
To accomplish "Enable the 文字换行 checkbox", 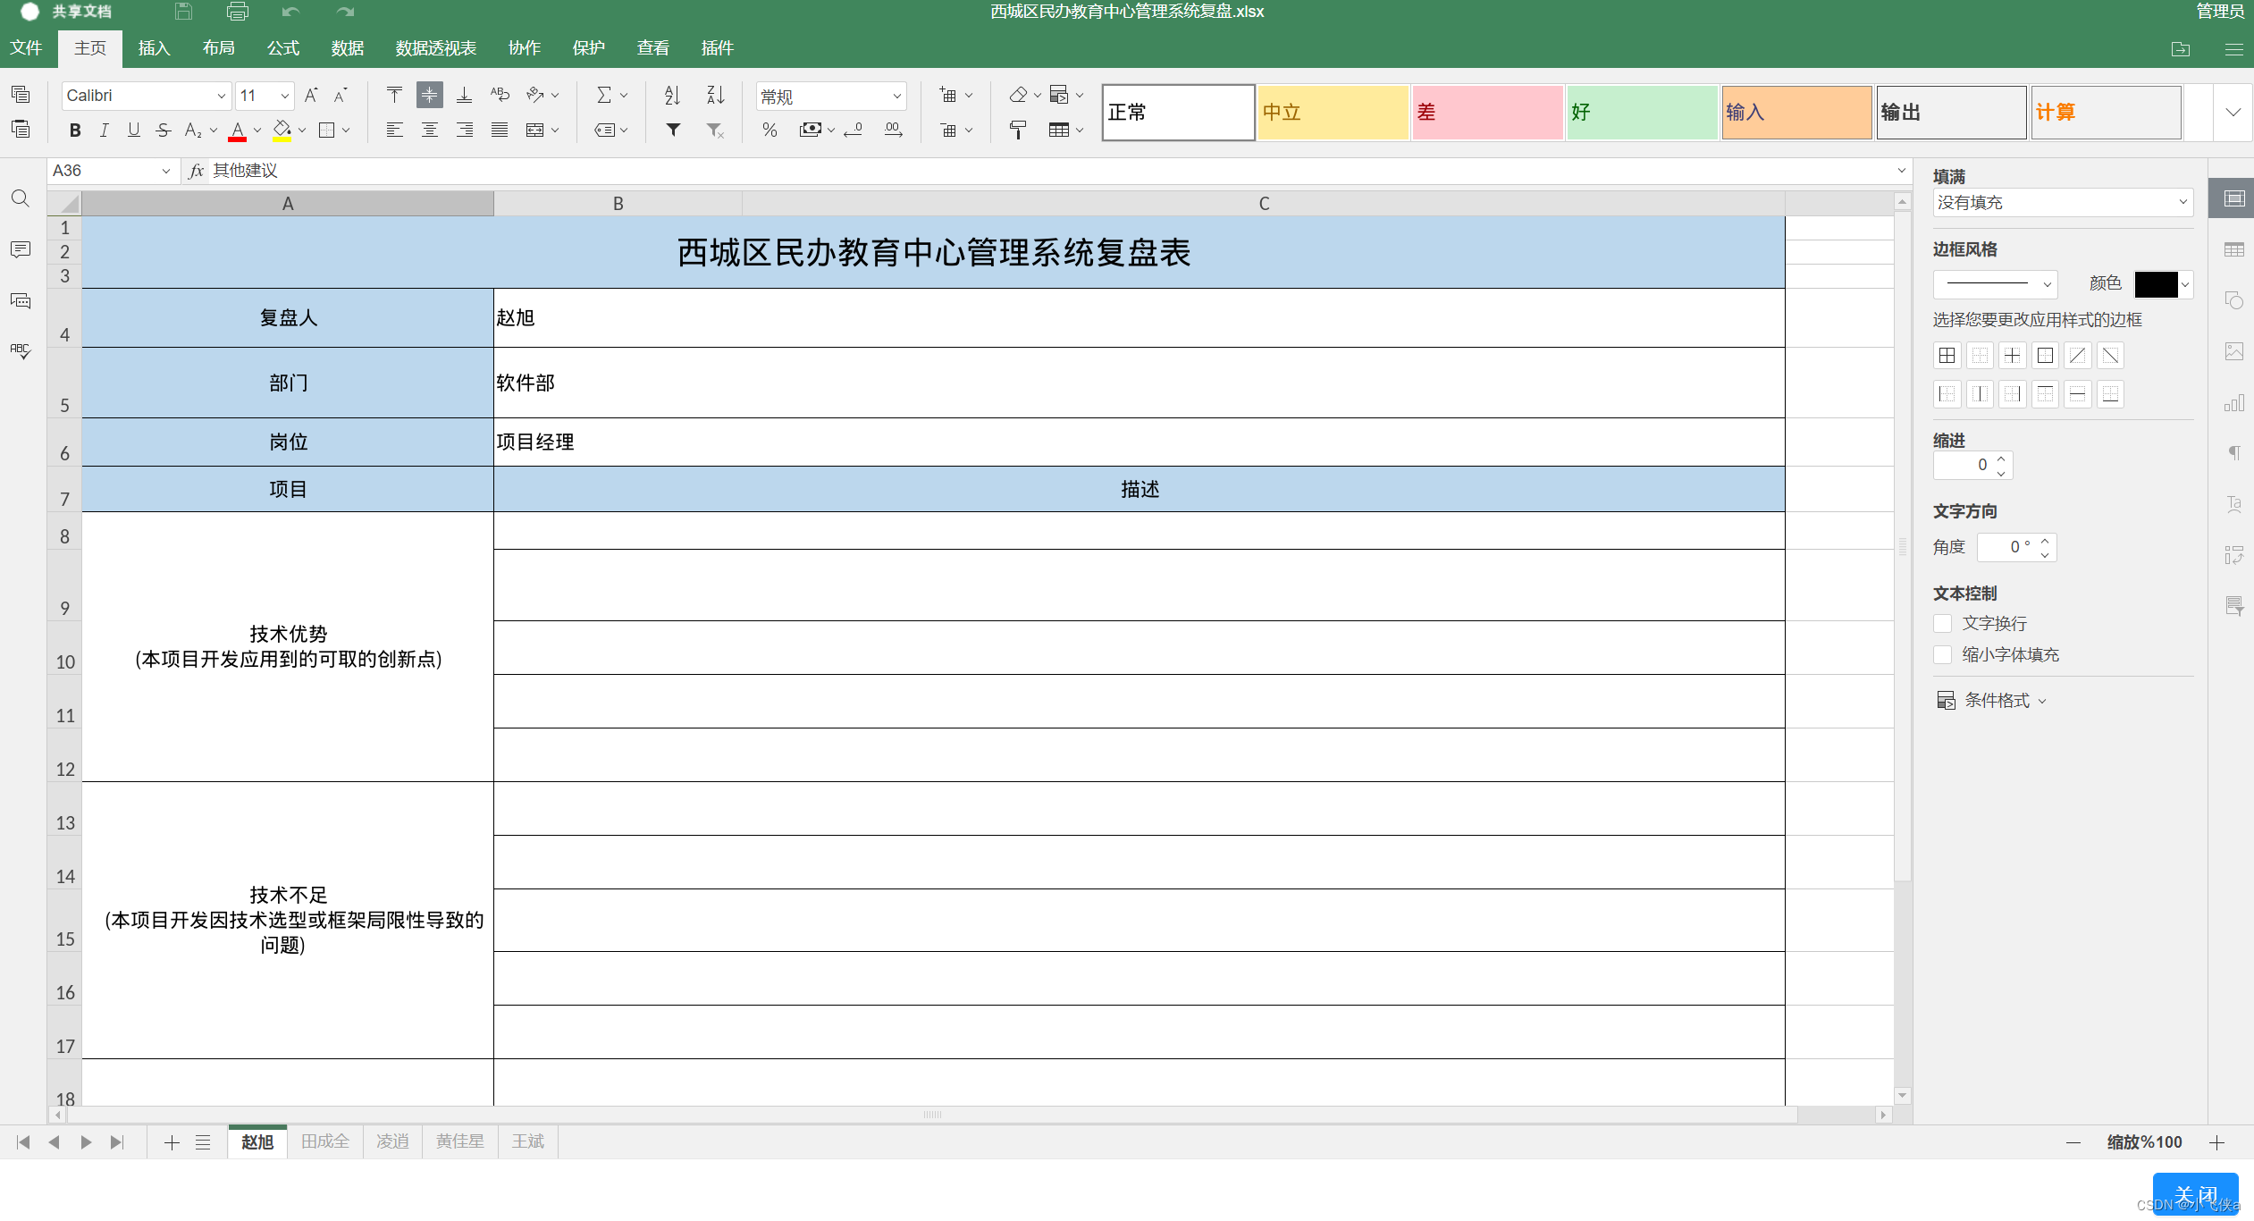I will pos(1942,623).
